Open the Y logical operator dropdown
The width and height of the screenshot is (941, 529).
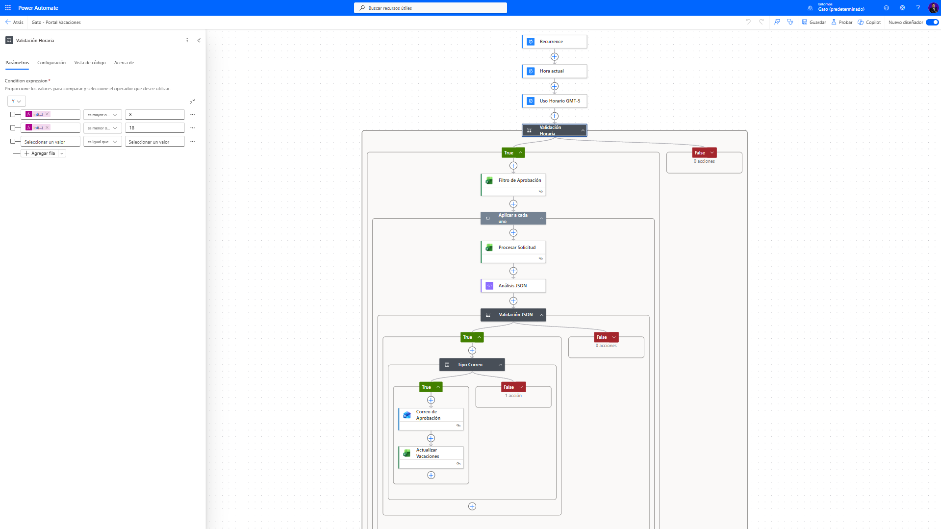[17, 101]
